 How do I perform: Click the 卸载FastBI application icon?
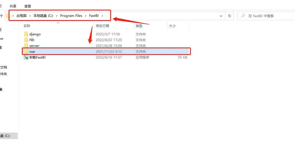click(26, 57)
